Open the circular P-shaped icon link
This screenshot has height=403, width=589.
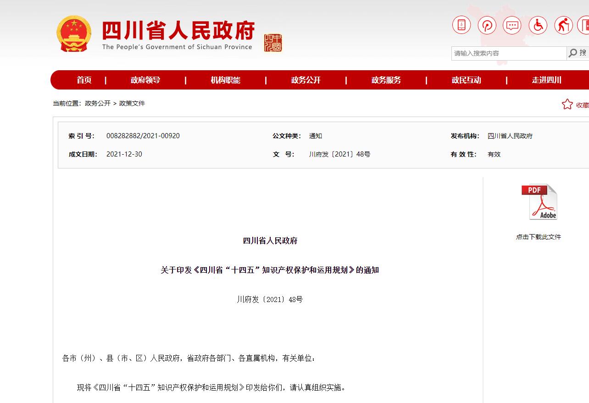487,25
